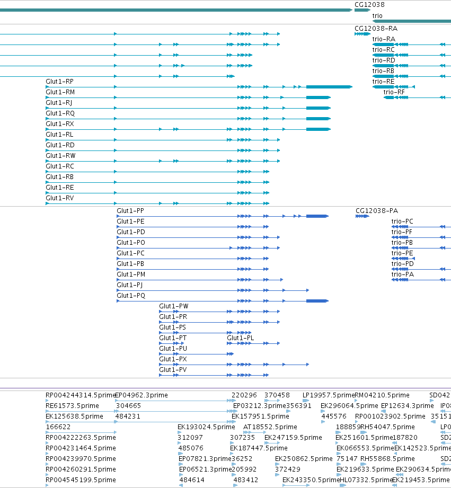Open Glut1-PQ protein
The image size is (451, 488).
pyautogui.click(x=131, y=295)
